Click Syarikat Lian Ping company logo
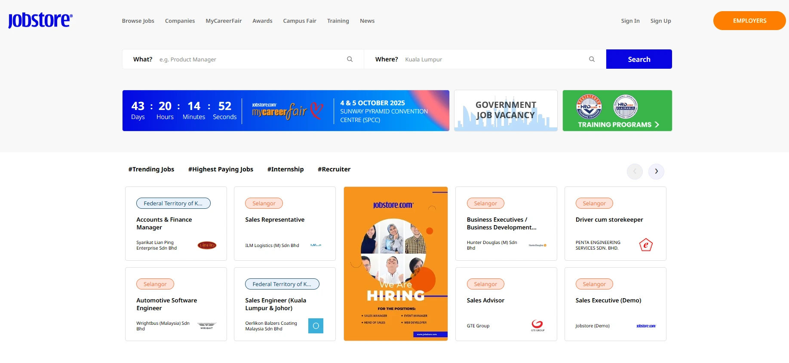Viewport: 789px width, 363px height. (207, 245)
